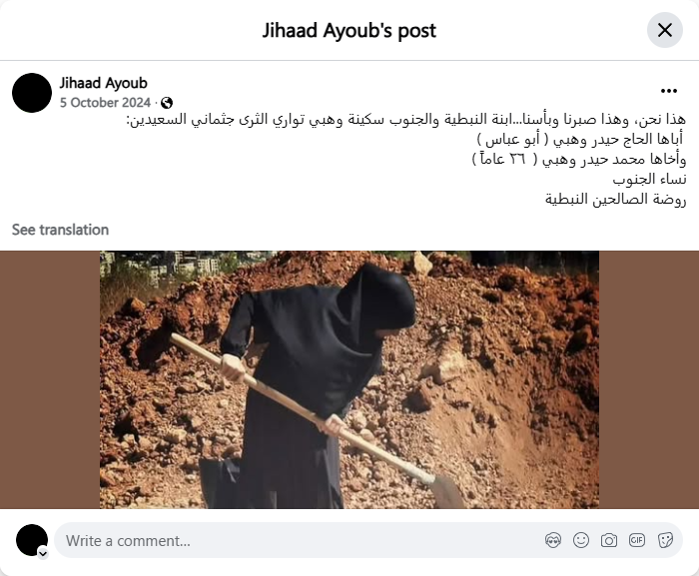Open the emoji smiley picker

tap(581, 540)
